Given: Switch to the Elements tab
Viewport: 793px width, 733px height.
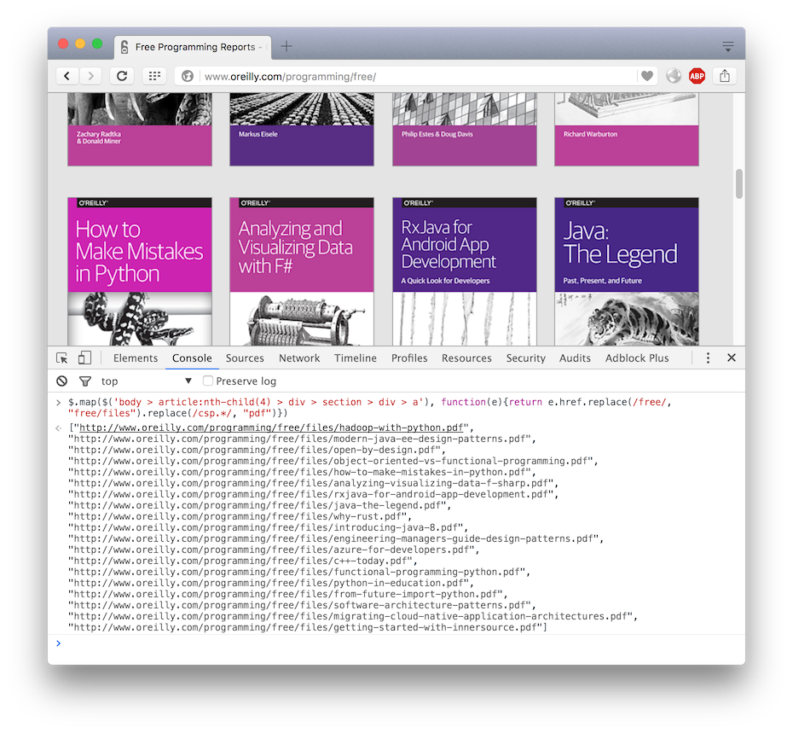Looking at the screenshot, I should [x=136, y=358].
